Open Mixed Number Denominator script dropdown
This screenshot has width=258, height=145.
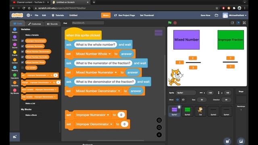(x=98, y=91)
